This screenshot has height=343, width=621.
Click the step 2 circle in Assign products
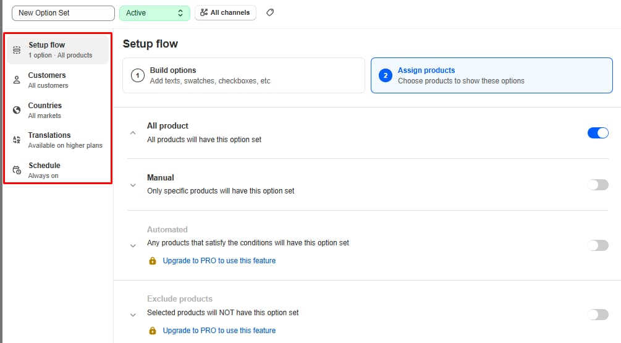tap(386, 75)
